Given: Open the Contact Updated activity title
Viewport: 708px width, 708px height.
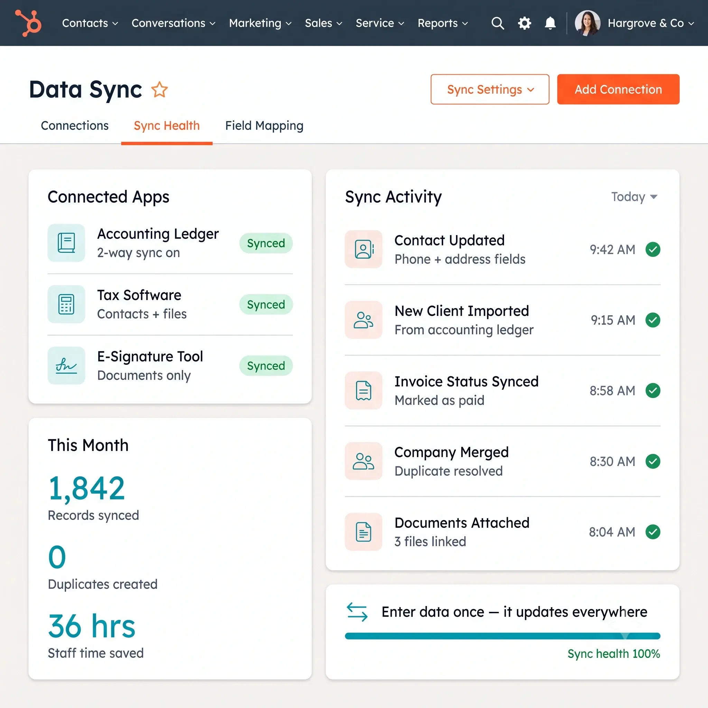Looking at the screenshot, I should [x=450, y=240].
